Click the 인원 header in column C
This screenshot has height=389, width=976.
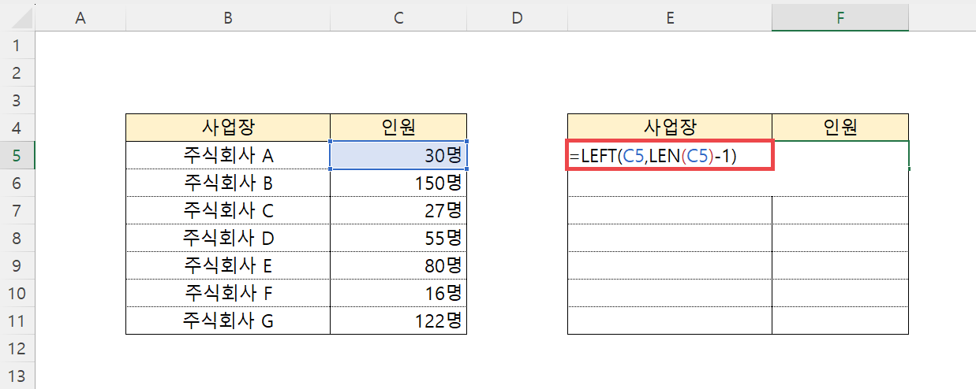coord(398,128)
